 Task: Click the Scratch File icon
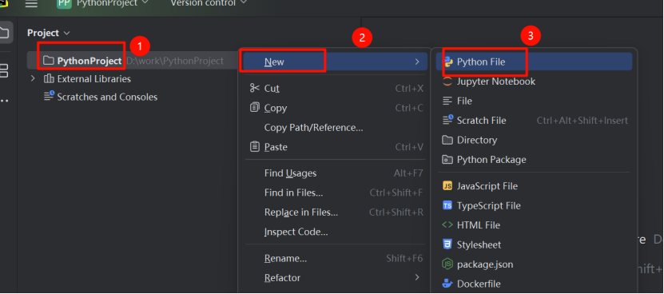tap(447, 120)
